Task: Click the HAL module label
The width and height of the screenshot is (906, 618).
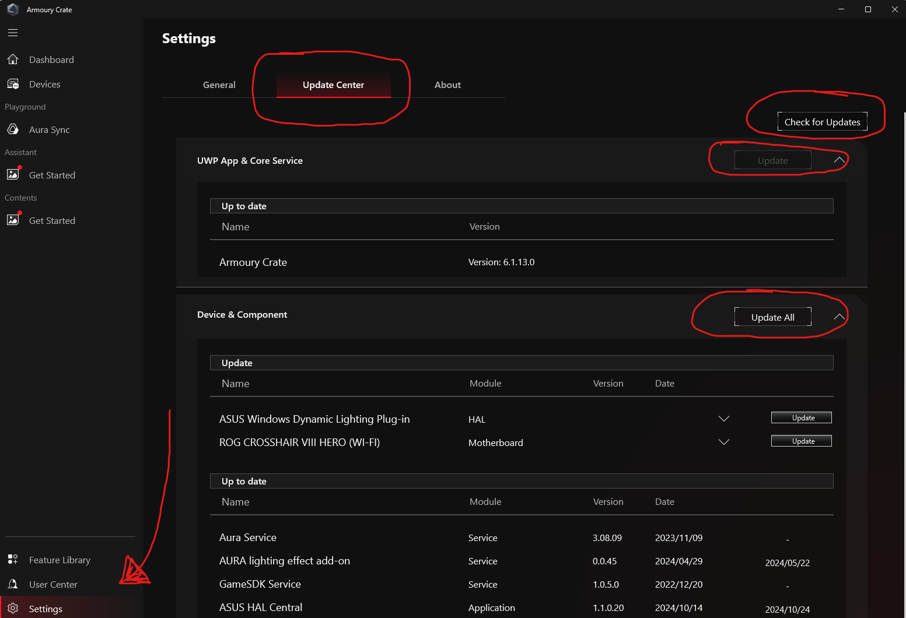Action: point(477,419)
